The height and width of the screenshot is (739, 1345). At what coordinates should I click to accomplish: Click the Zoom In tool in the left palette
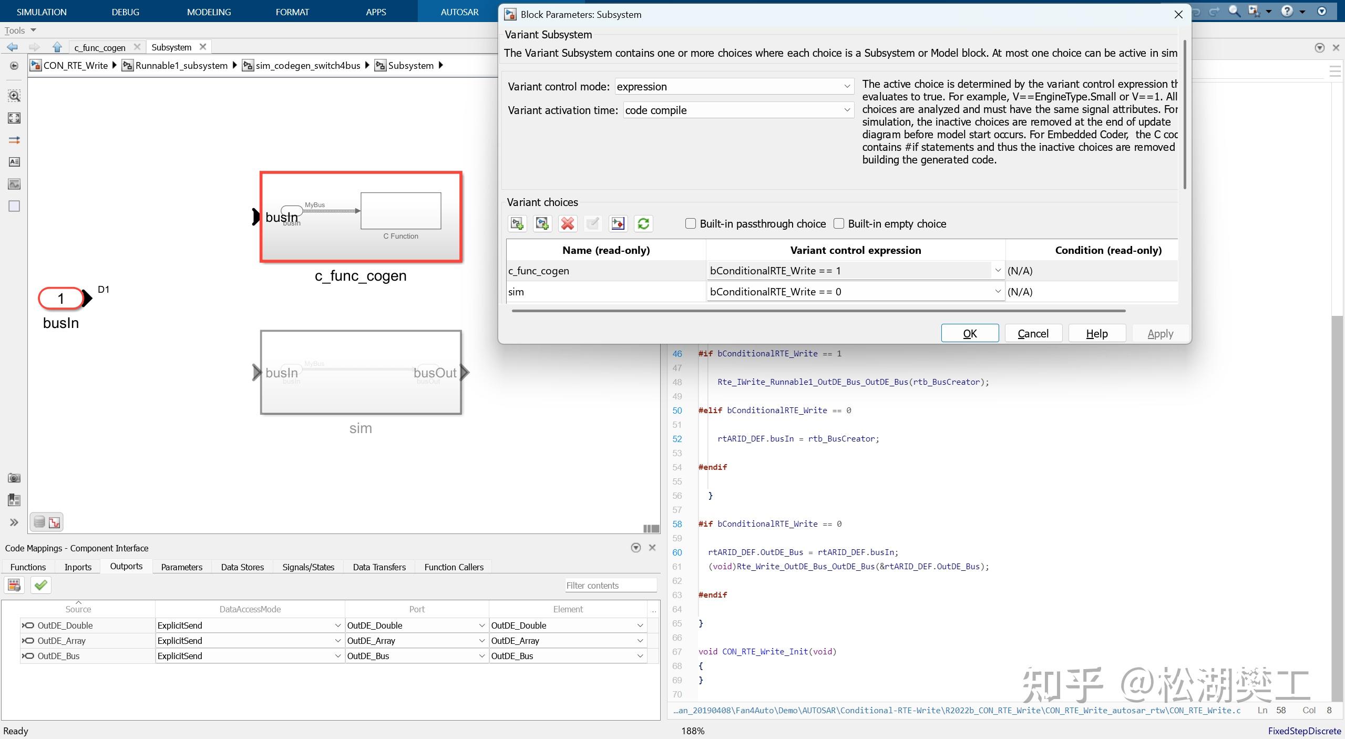pyautogui.click(x=14, y=96)
